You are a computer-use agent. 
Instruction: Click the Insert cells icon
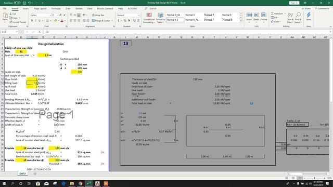pyautogui.click(x=249, y=15)
